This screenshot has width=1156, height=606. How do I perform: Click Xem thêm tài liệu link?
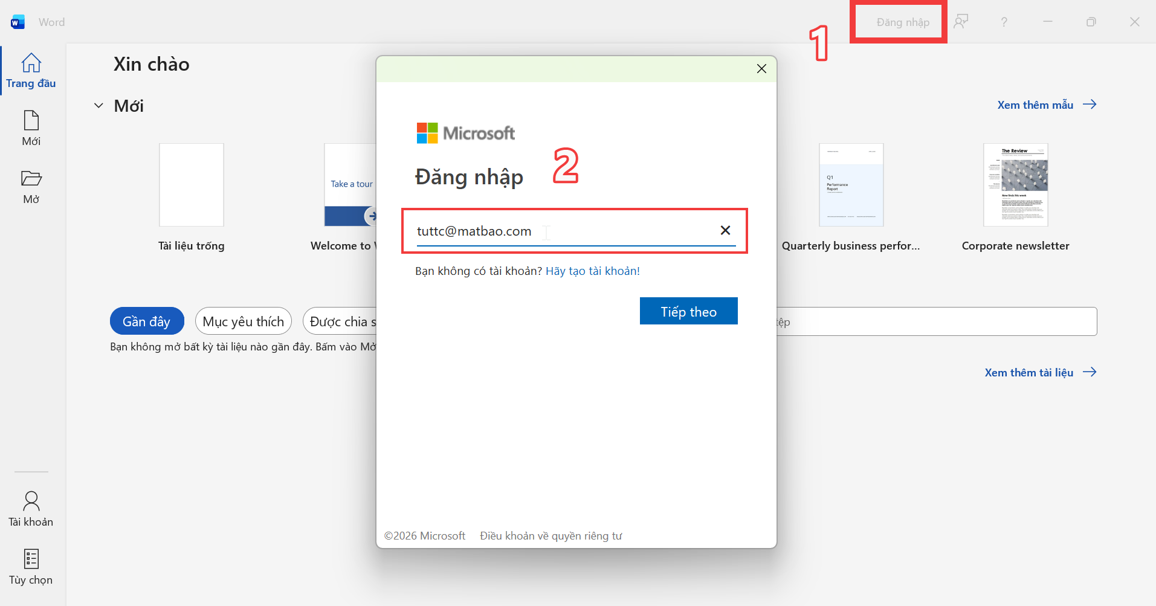pos(1041,372)
